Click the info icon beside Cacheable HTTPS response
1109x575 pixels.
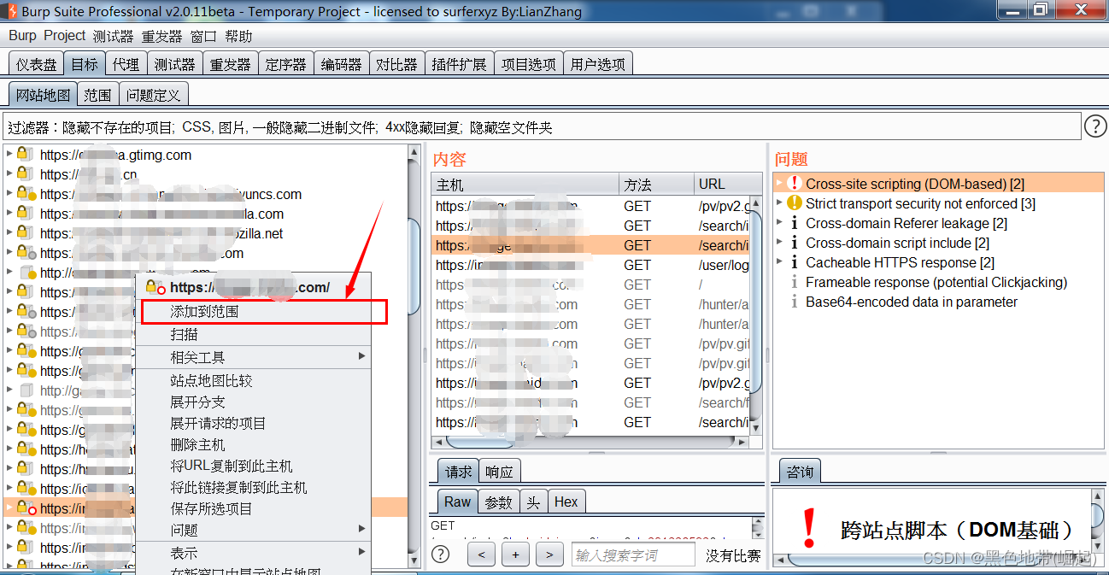click(x=795, y=262)
